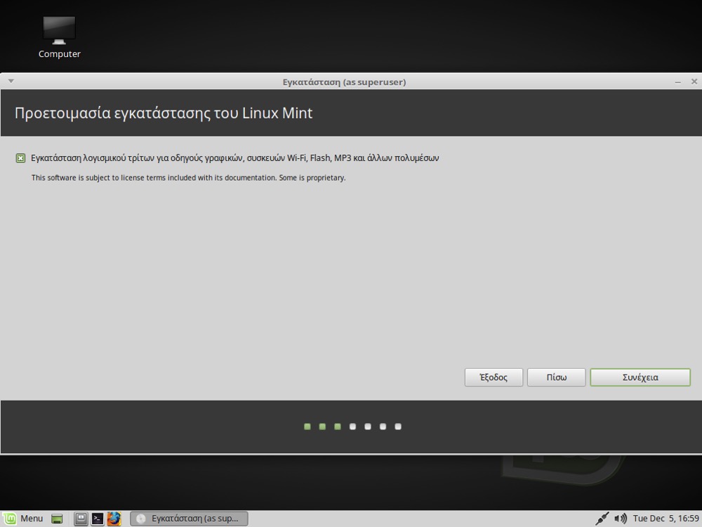Open the Linux Mint Menu button
This screenshot has width=702, height=527.
point(24,519)
